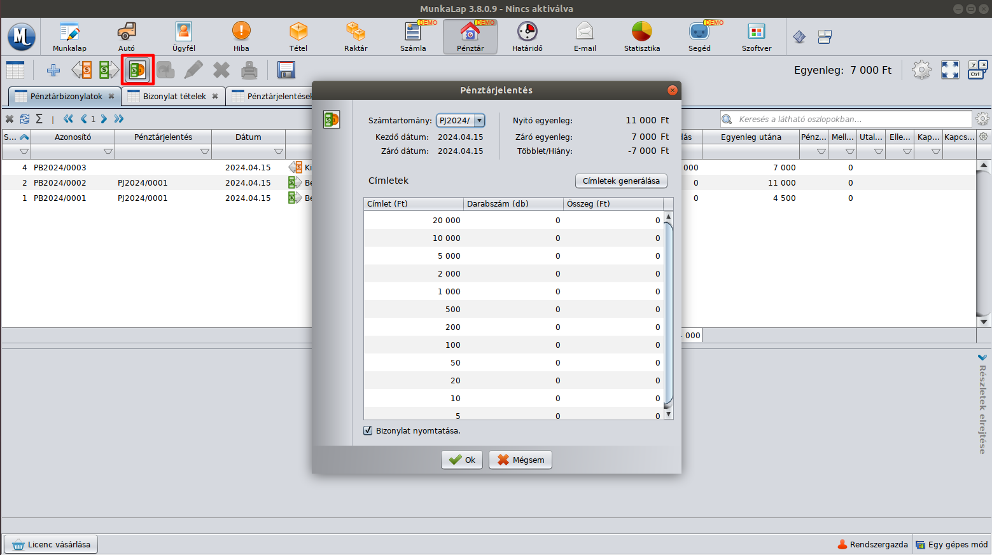Collapse the Részletek elrejtése side panel
Image resolution: width=992 pixels, height=555 pixels.
point(982,358)
